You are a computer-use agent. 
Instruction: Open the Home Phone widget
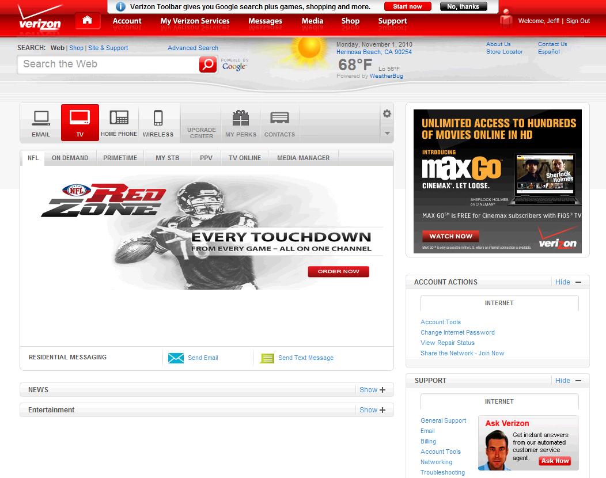(119, 123)
